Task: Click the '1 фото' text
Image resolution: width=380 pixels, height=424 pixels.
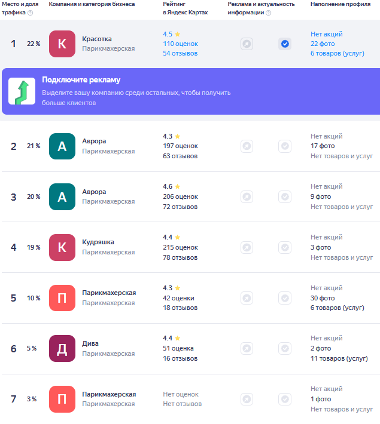Action: coord(321,399)
